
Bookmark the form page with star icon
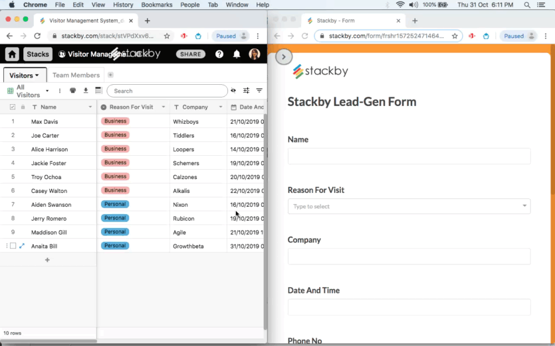455,36
